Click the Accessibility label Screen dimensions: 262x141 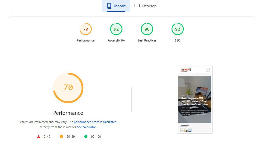(x=116, y=40)
